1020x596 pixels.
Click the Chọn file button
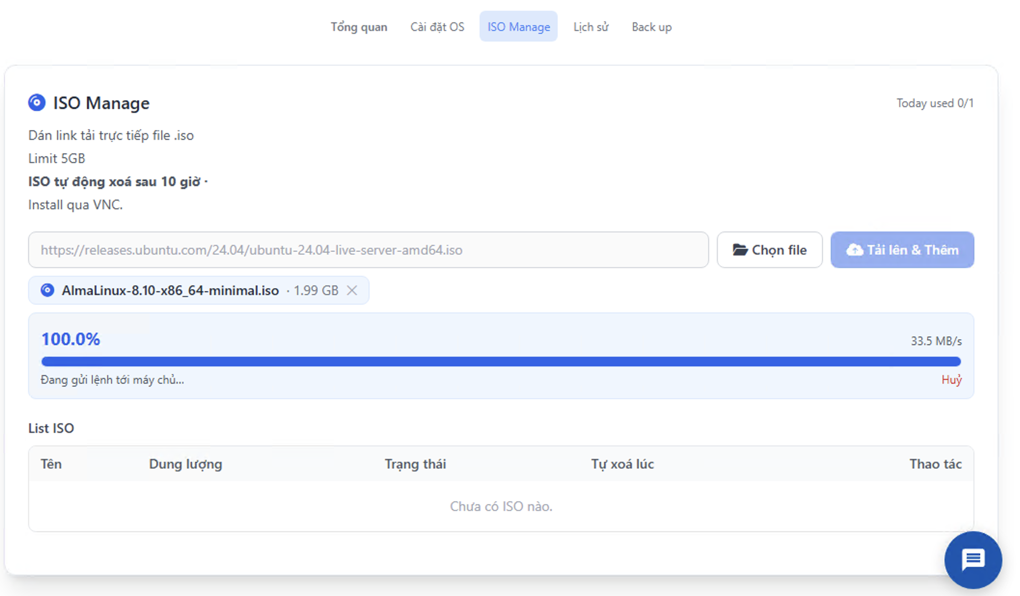point(770,250)
